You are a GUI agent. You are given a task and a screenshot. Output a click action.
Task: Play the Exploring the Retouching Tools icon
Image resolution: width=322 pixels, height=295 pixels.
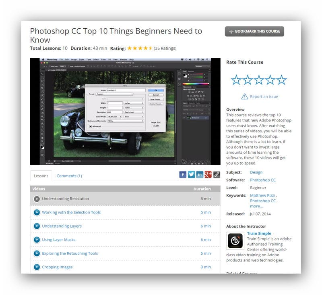(37, 253)
